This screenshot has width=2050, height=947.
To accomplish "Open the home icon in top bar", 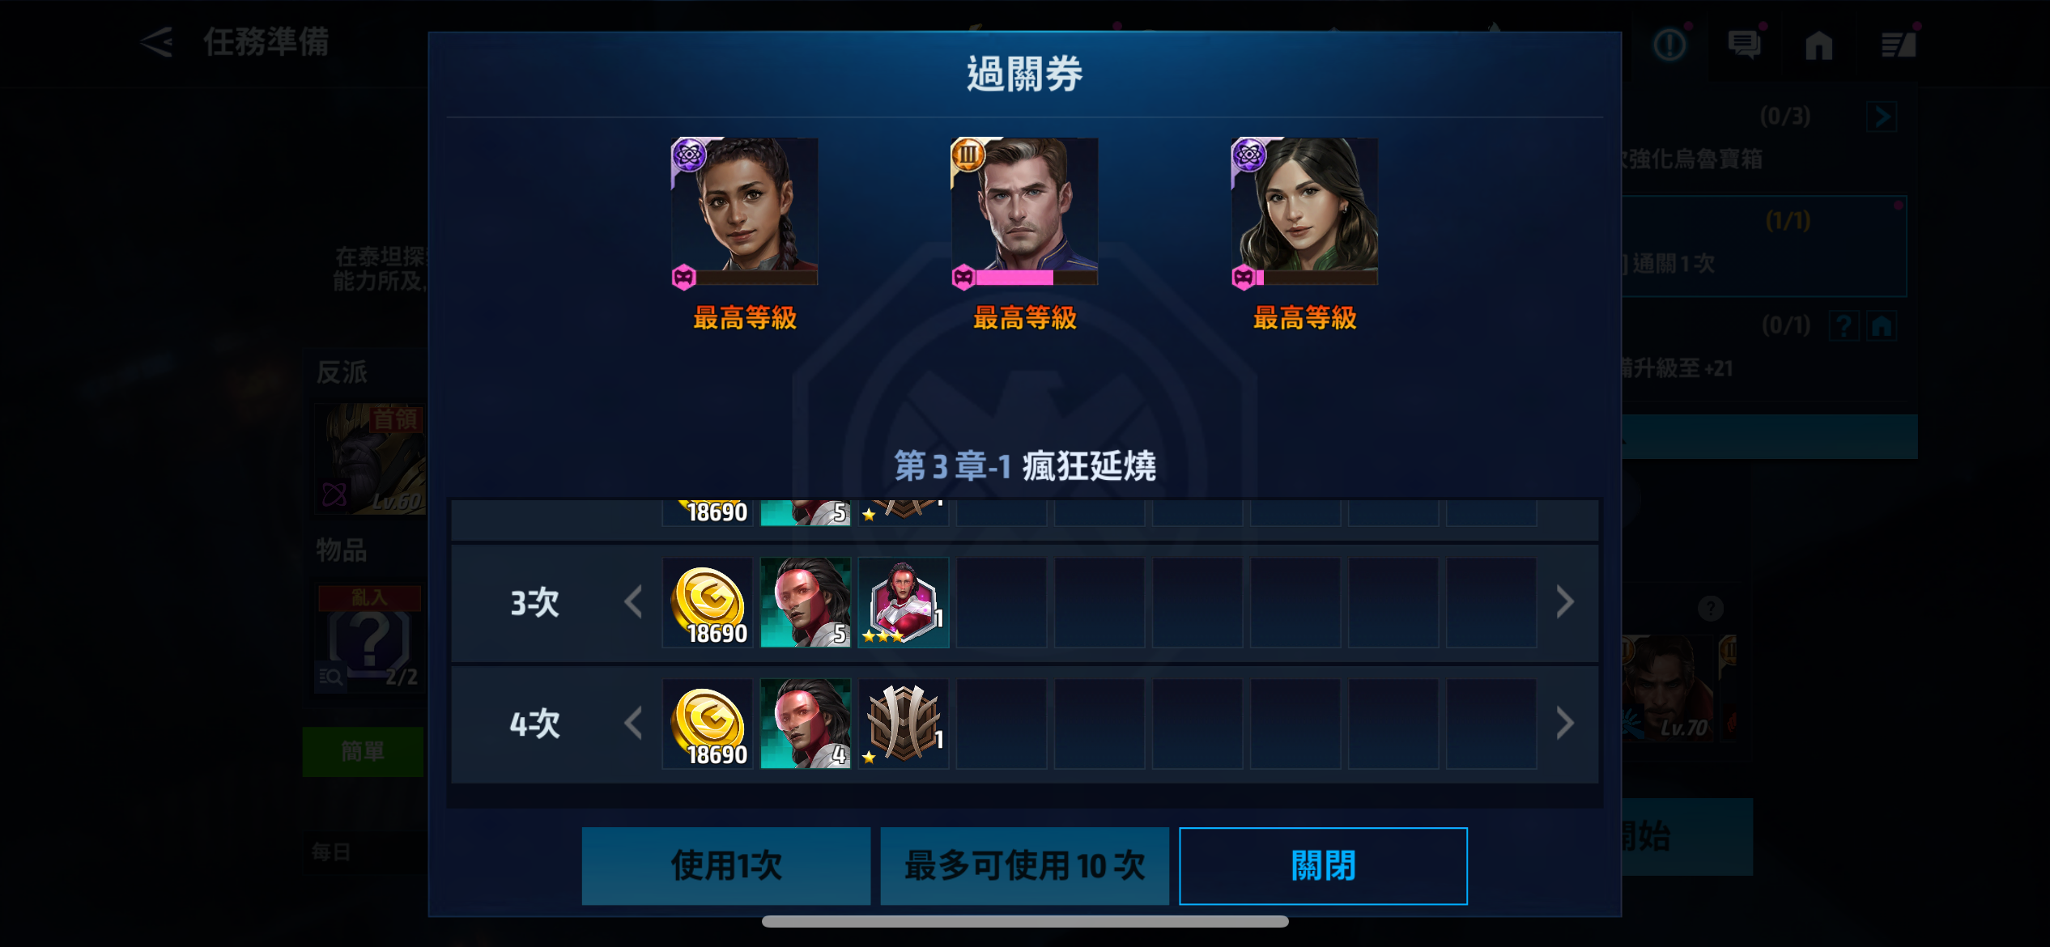I will click(1818, 45).
